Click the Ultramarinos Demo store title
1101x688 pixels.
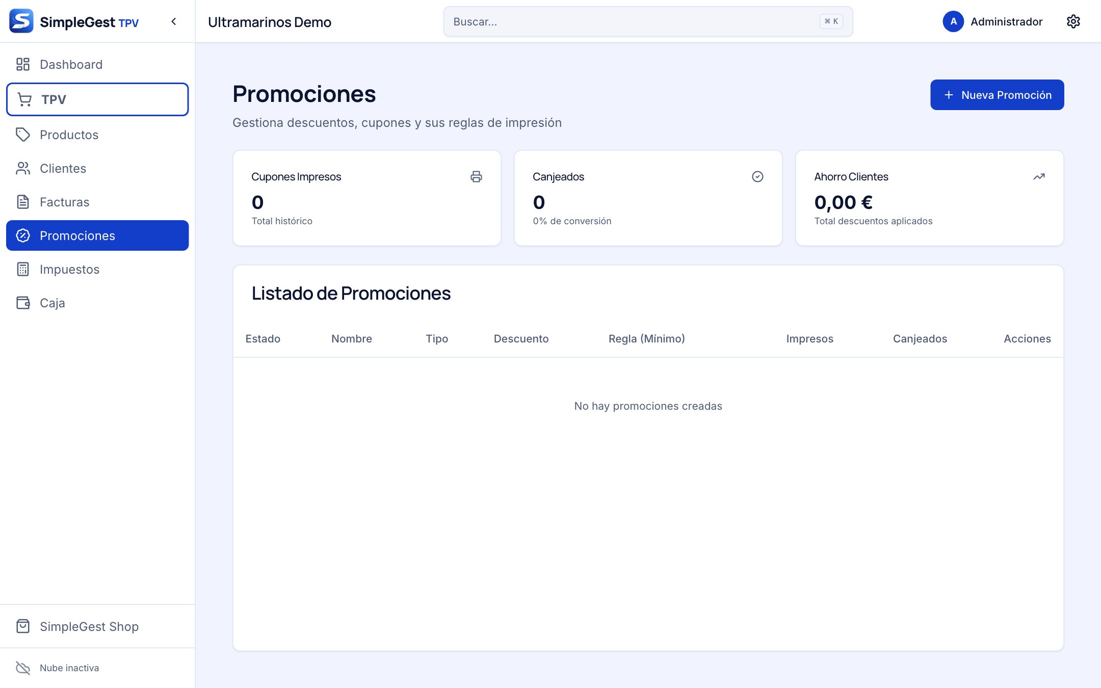click(270, 22)
